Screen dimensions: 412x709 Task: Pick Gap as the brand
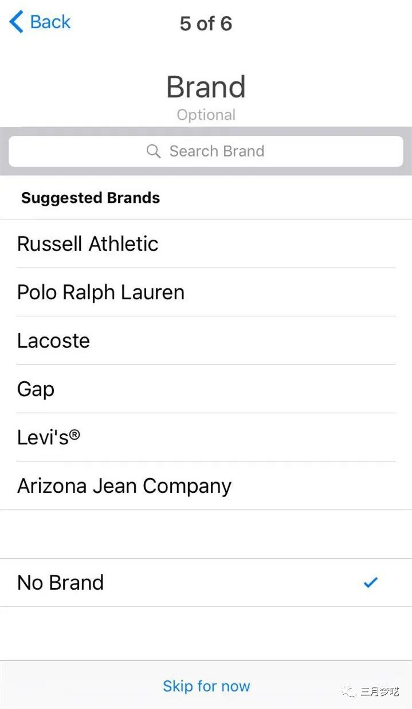(x=36, y=389)
